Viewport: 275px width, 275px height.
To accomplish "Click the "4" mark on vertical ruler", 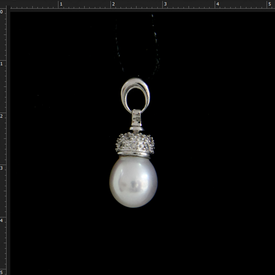I will click(x=2, y=220).
